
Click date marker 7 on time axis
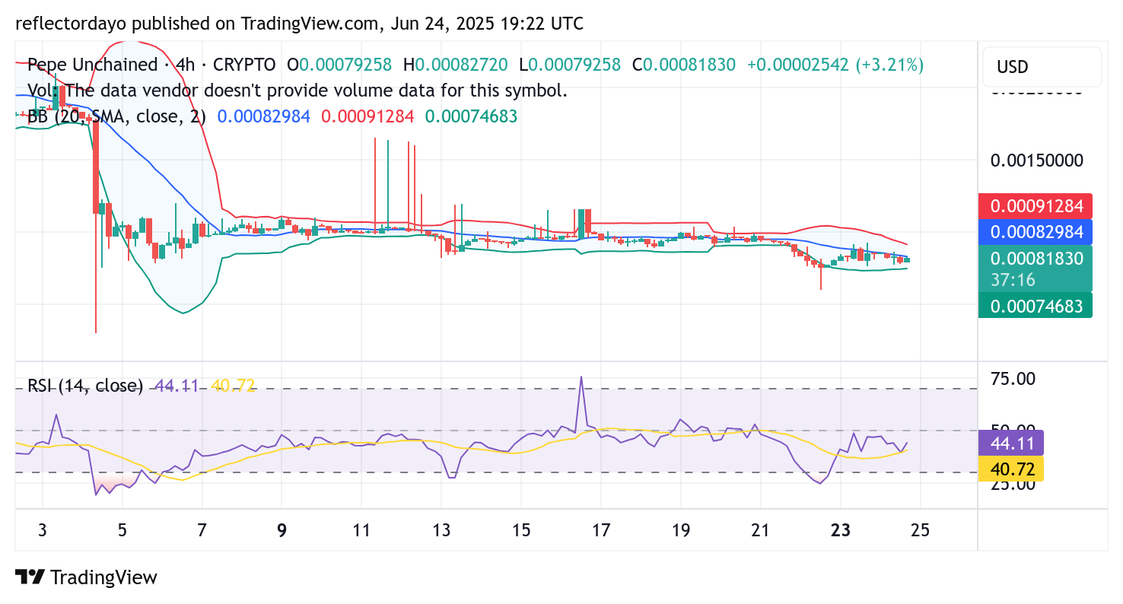202,530
